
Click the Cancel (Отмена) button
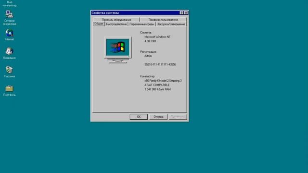coord(158,117)
